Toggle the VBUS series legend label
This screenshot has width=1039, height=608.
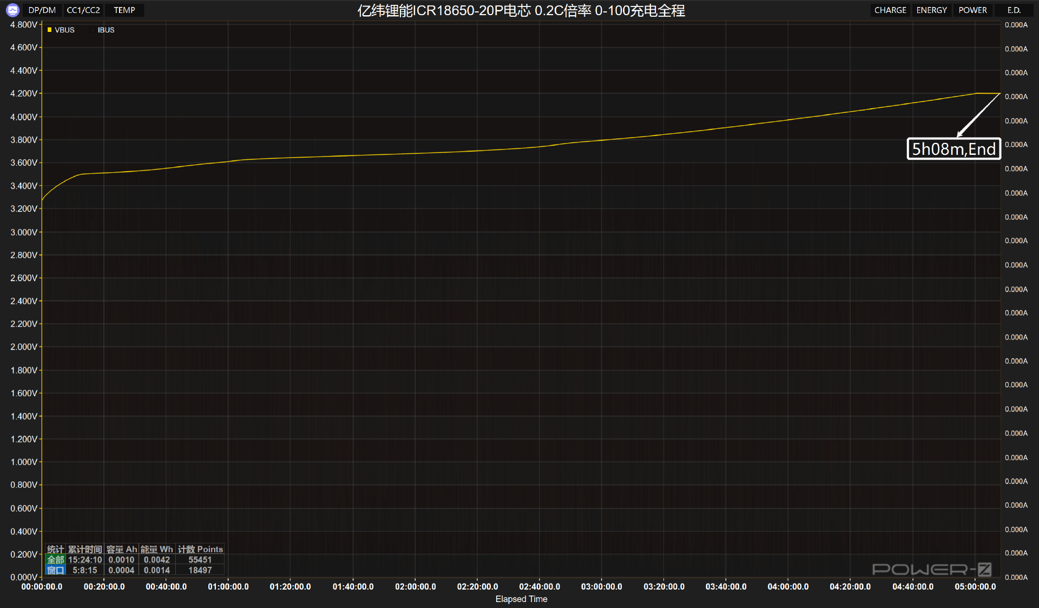[64, 30]
